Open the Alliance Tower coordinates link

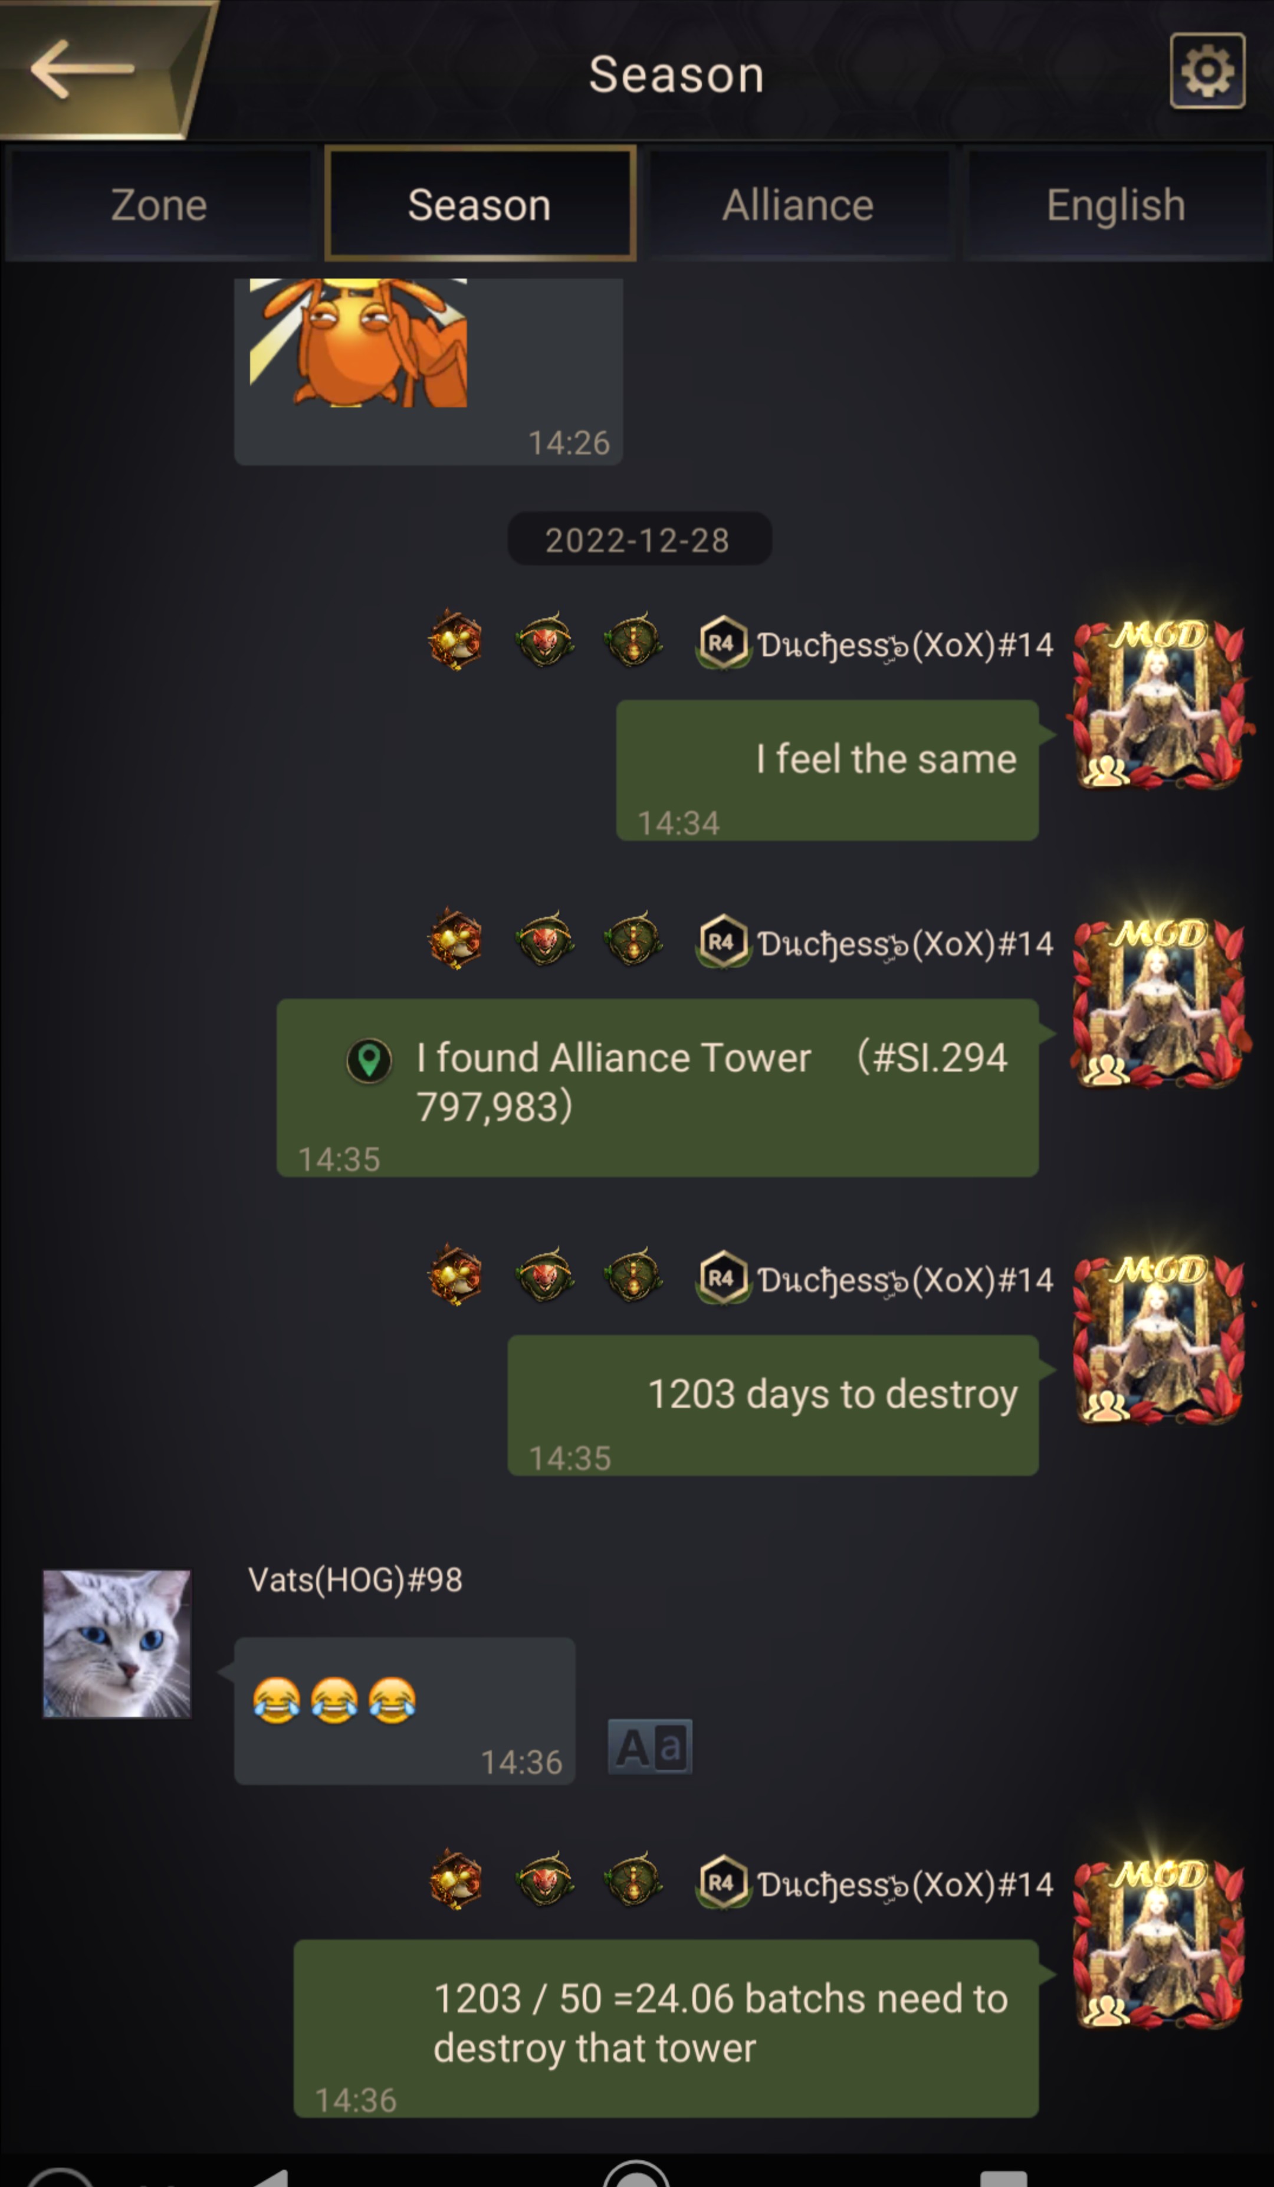pos(712,1081)
